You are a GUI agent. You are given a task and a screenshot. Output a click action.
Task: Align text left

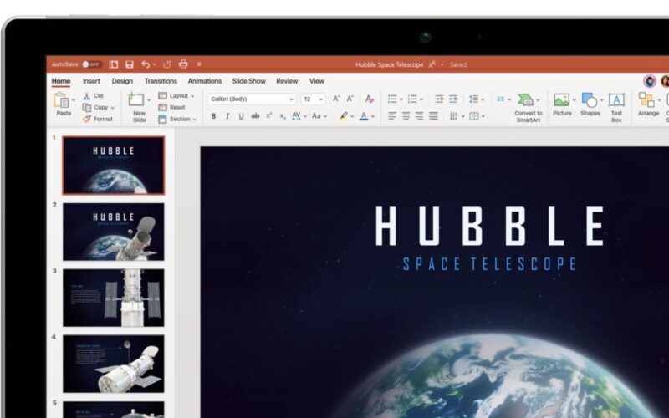(x=392, y=115)
